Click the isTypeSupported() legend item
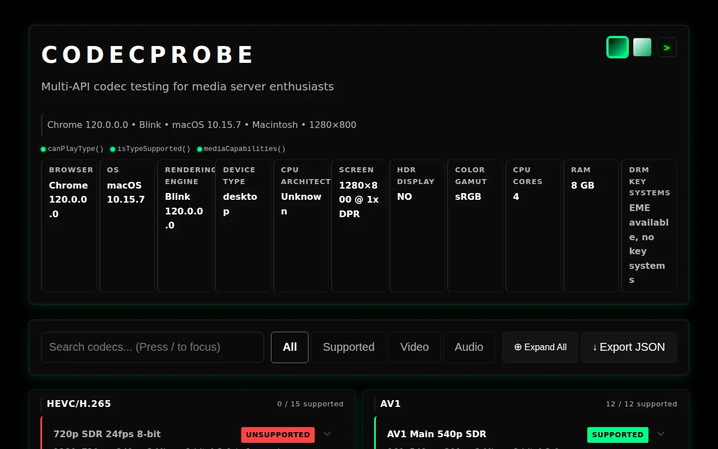The width and height of the screenshot is (718, 449). (x=150, y=149)
